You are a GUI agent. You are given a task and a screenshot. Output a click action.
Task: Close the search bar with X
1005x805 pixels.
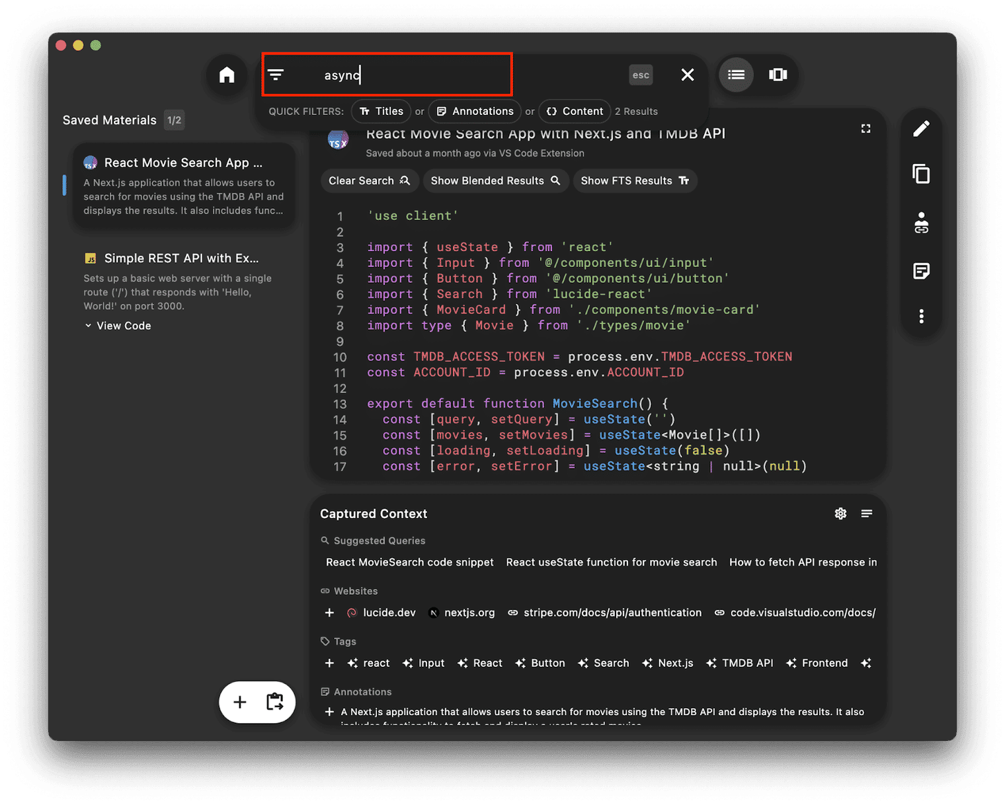coord(688,75)
